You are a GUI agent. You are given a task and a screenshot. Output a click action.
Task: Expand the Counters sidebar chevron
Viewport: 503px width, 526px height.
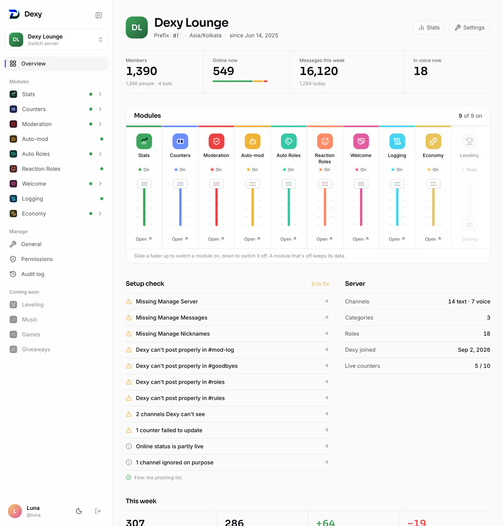[x=100, y=109]
